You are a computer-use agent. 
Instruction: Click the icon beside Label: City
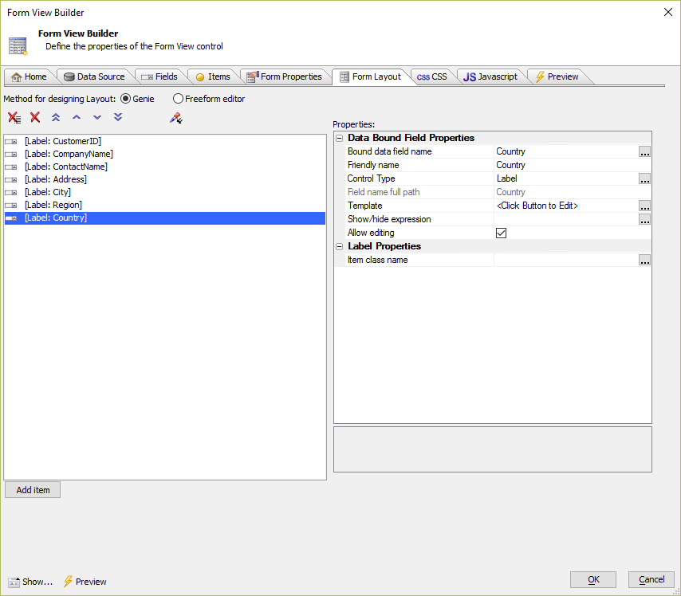(x=11, y=192)
